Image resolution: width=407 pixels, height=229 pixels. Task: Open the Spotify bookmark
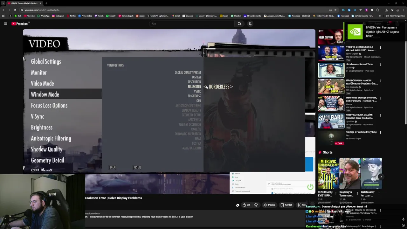point(111,16)
